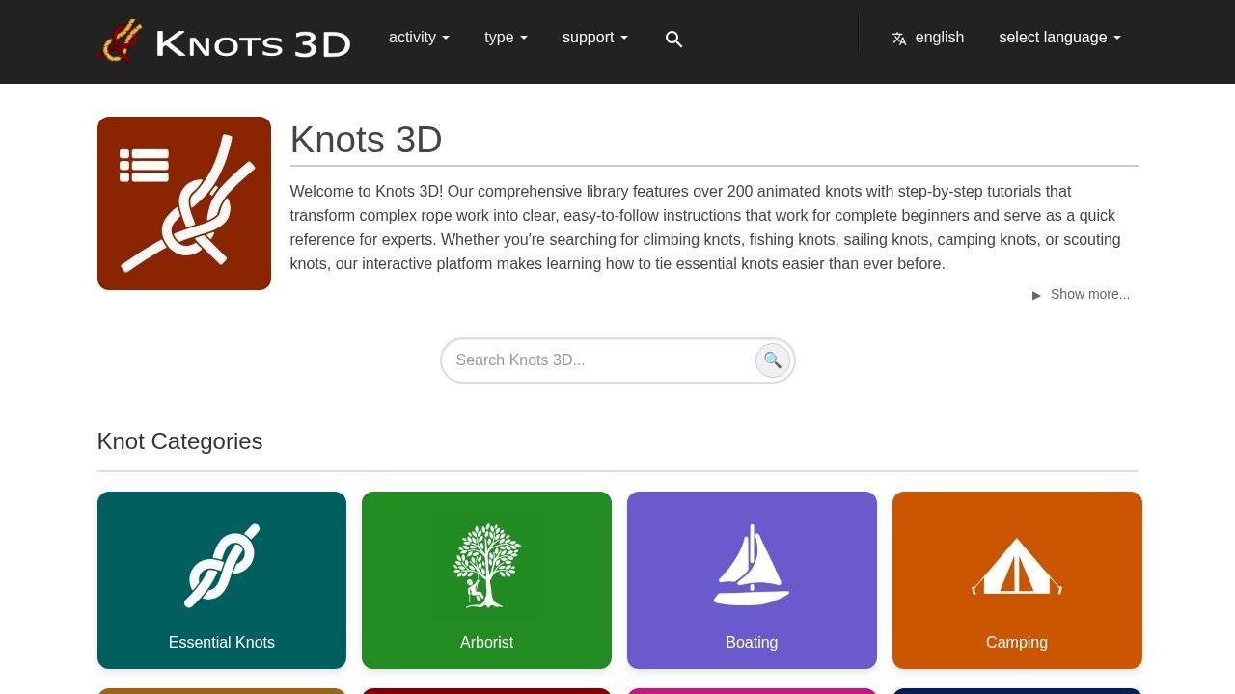Screen dimensions: 1235x694
Task: Click the Search Knots 3D input field
Action: pos(598,360)
